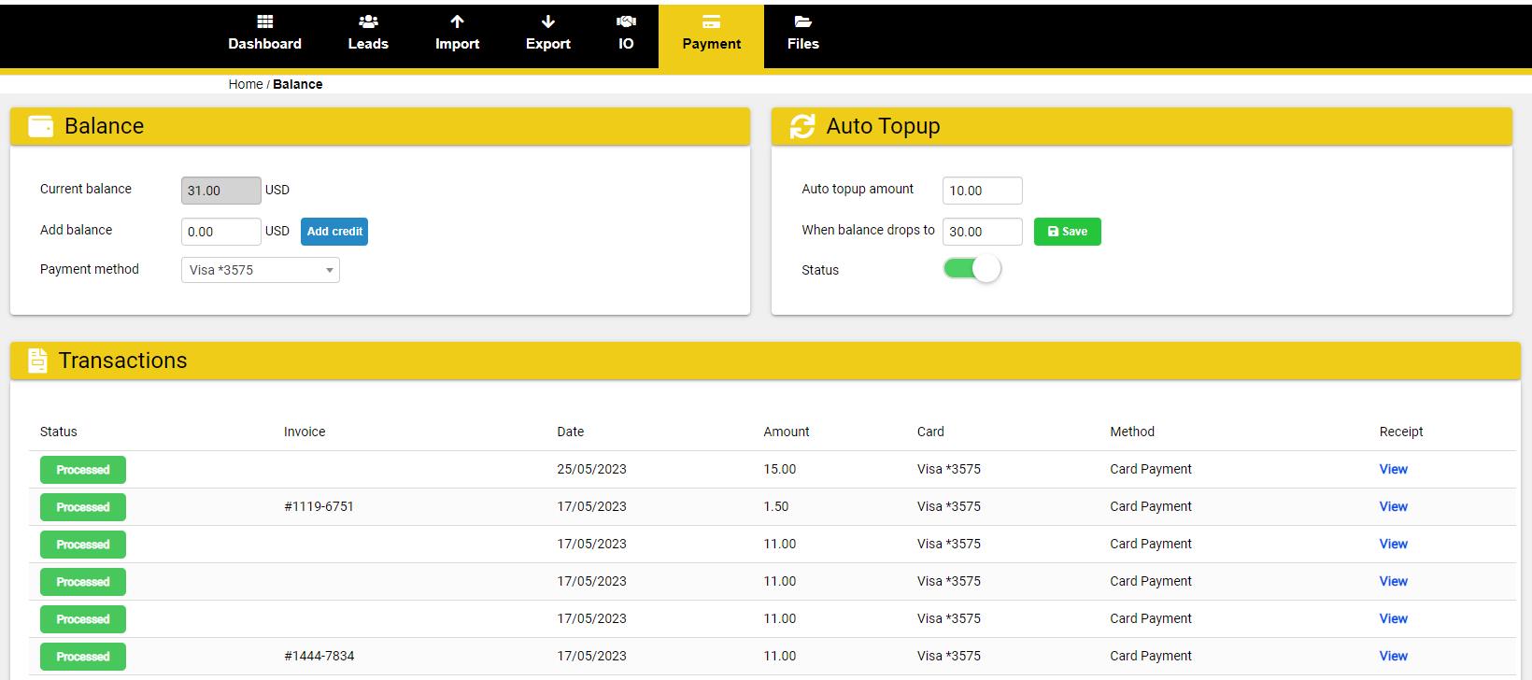1532x680 pixels.
Task: Click the invoice number #1119-6751
Action: (319, 506)
